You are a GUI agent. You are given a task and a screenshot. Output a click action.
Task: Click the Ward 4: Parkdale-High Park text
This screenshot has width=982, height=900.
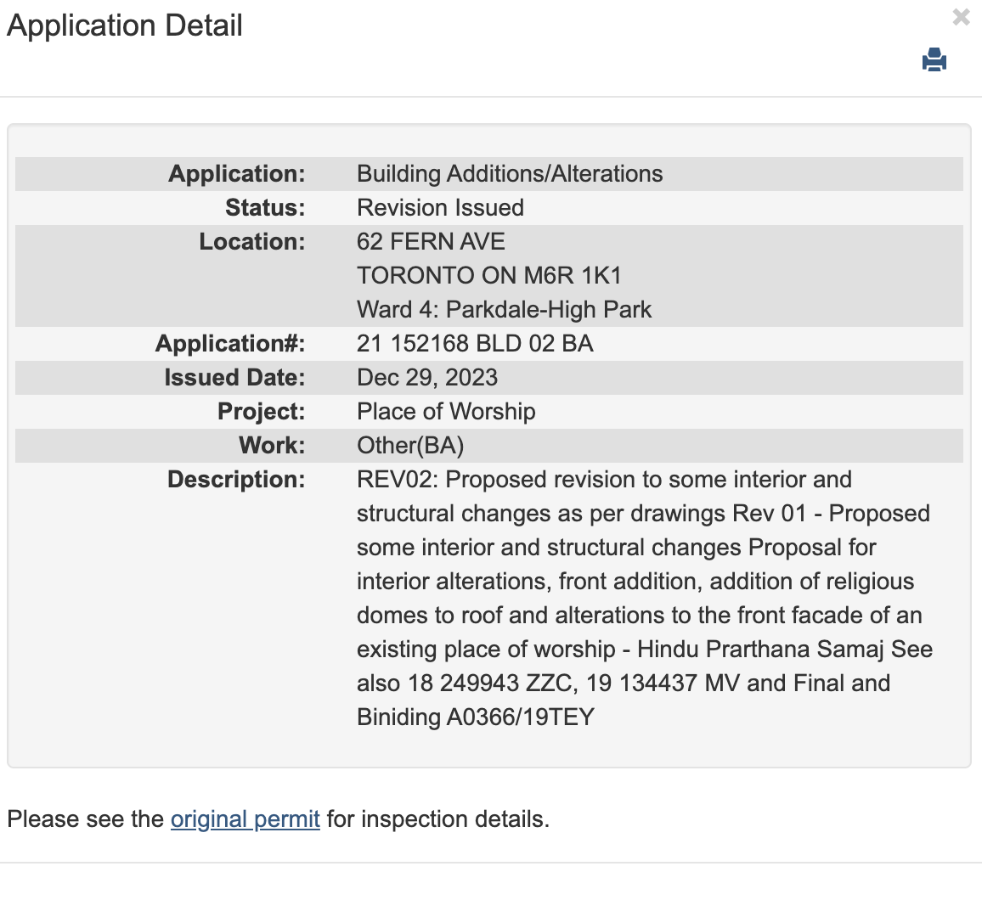click(504, 310)
